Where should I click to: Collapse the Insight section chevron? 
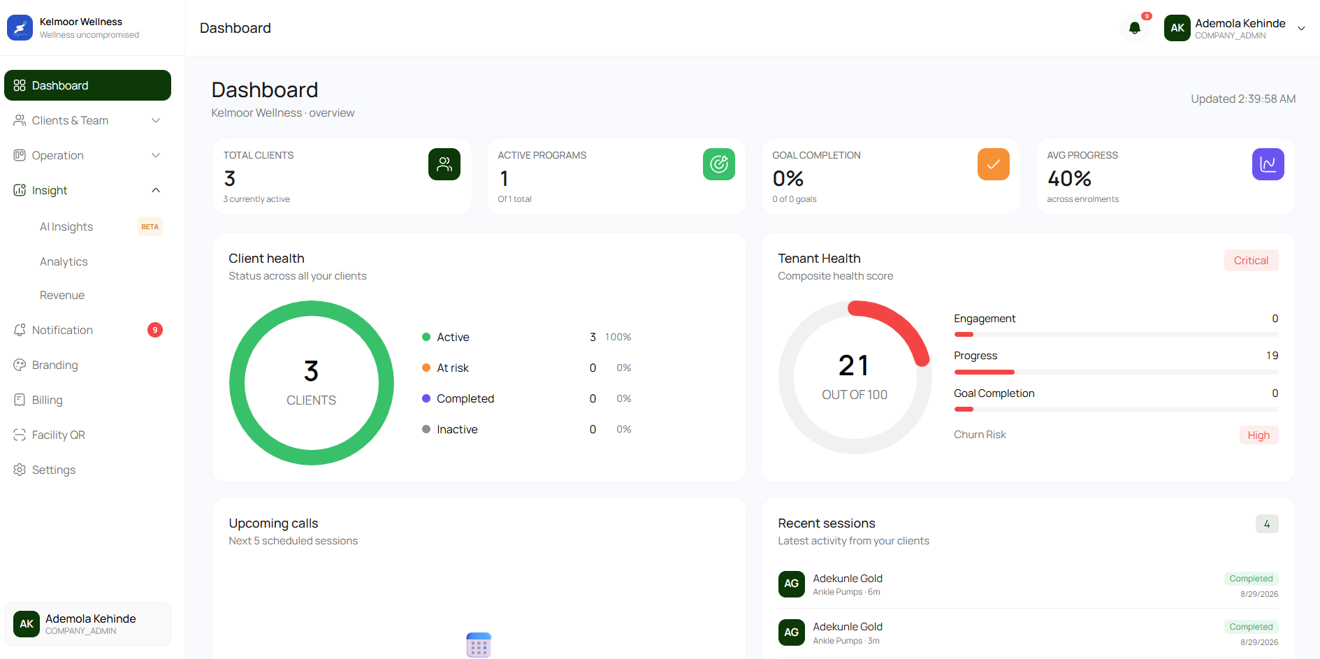[x=156, y=190]
